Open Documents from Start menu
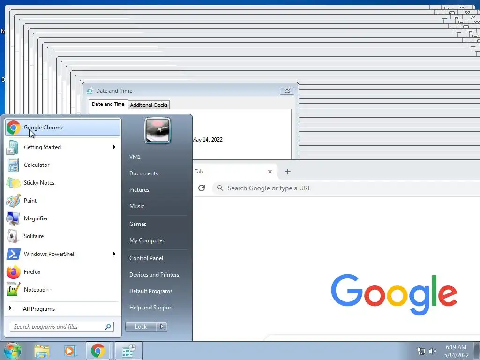The height and width of the screenshot is (360, 480). tap(143, 173)
